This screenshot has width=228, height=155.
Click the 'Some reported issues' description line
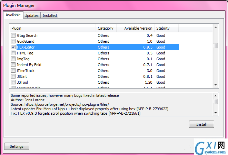65,95
